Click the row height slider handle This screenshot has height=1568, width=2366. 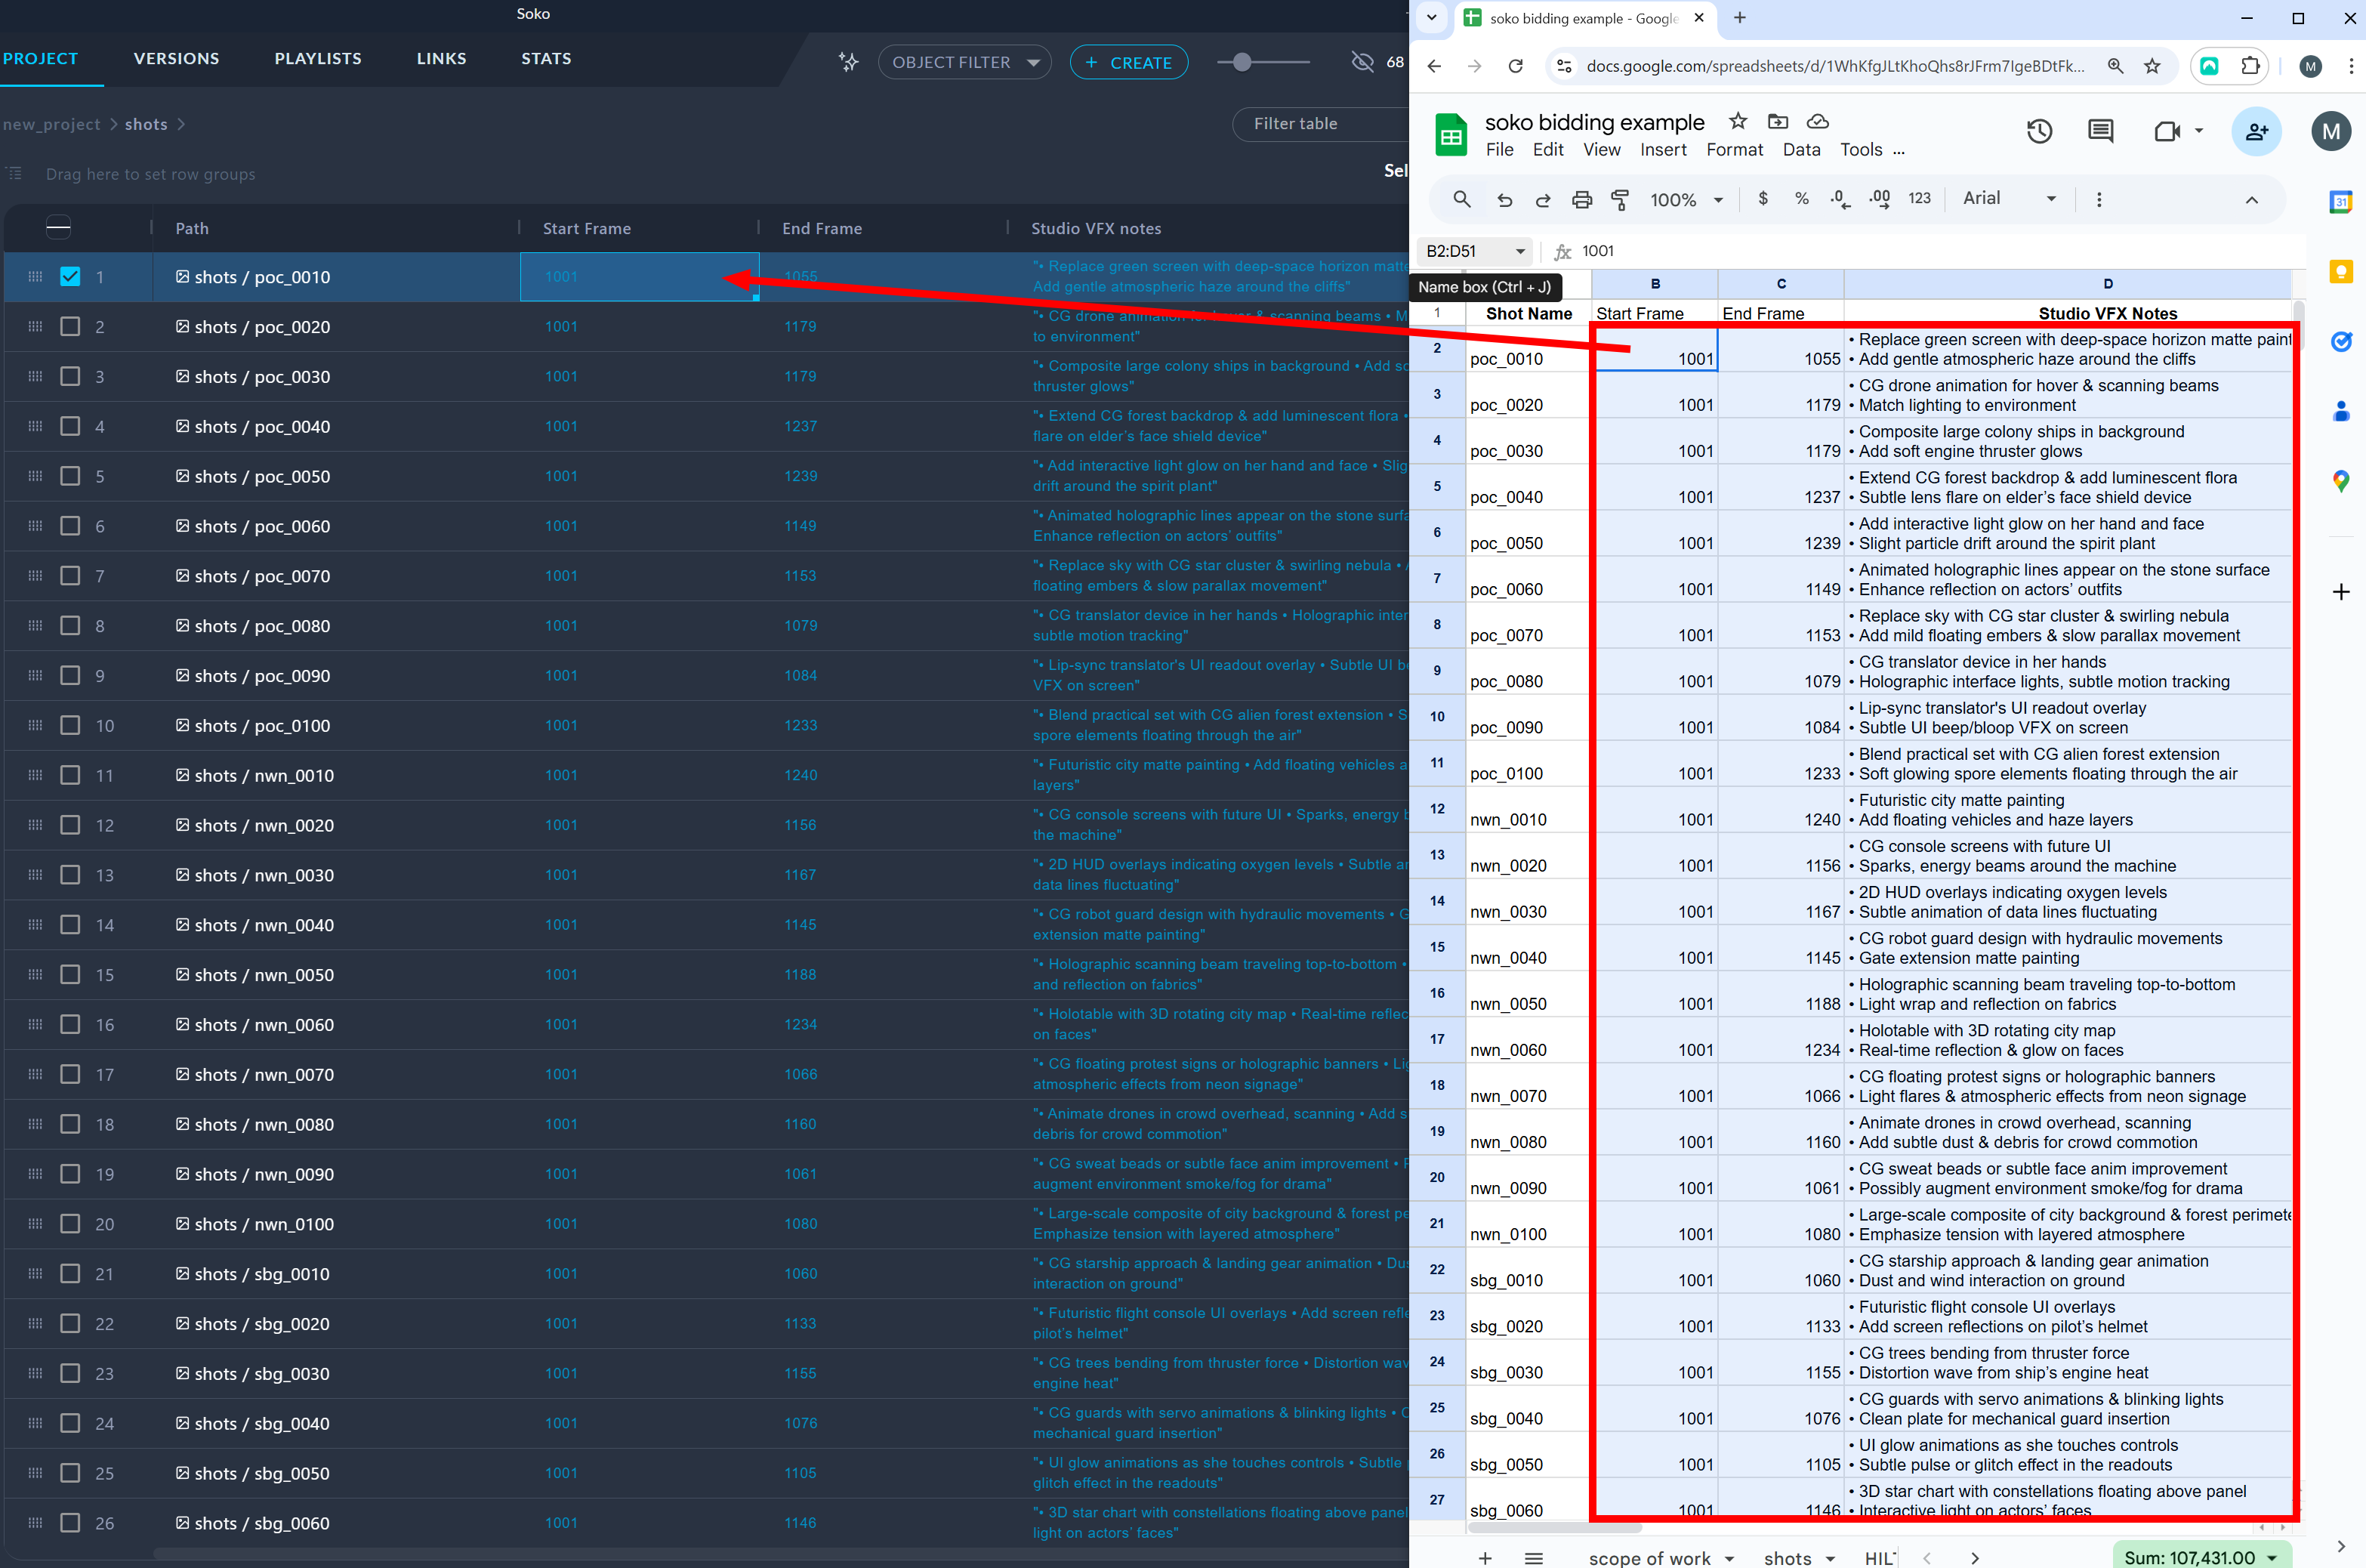[1242, 62]
